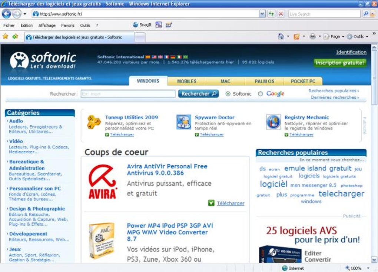
Task: Select the Softonic search radio button
Action: (x=228, y=94)
